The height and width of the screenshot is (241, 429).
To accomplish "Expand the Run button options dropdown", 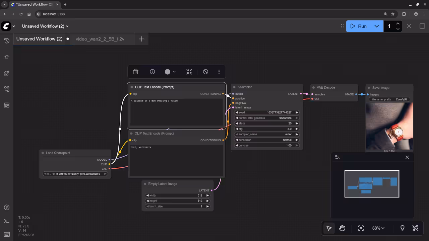I will pos(376,26).
